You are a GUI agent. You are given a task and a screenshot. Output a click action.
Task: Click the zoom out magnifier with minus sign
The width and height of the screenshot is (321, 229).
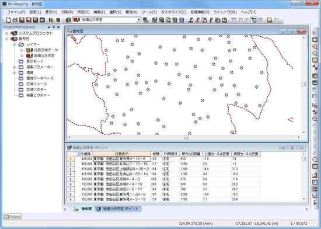[x=315, y=54]
